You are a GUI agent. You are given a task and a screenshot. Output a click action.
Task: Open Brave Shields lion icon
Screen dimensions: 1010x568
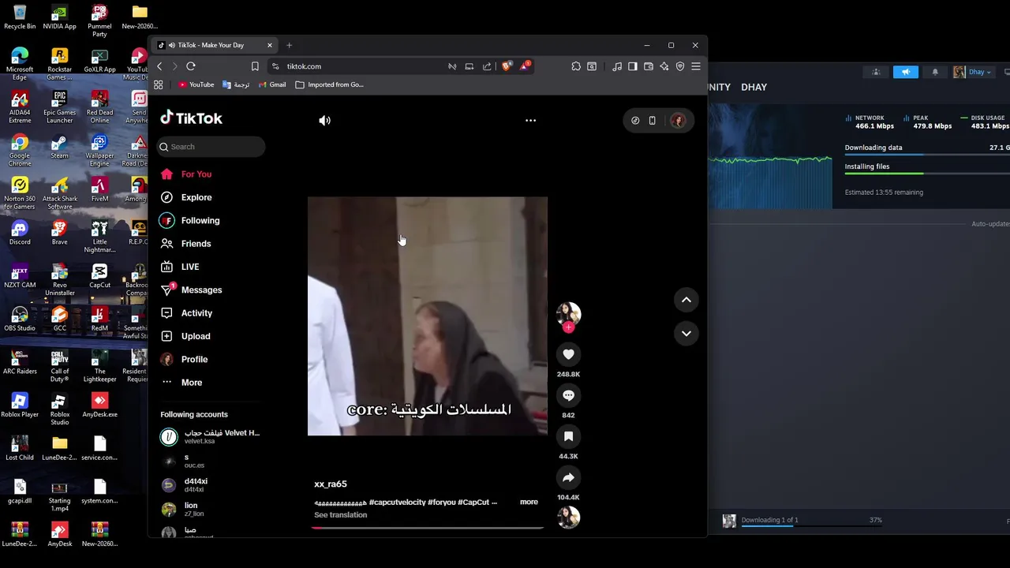(507, 66)
